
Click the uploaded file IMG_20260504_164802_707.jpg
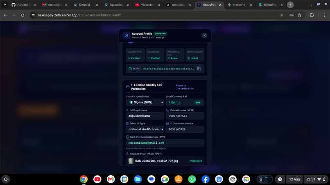(156, 161)
